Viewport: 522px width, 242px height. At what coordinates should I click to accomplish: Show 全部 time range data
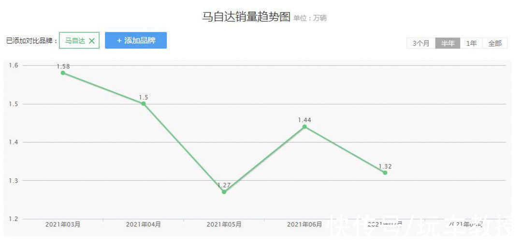pos(495,43)
